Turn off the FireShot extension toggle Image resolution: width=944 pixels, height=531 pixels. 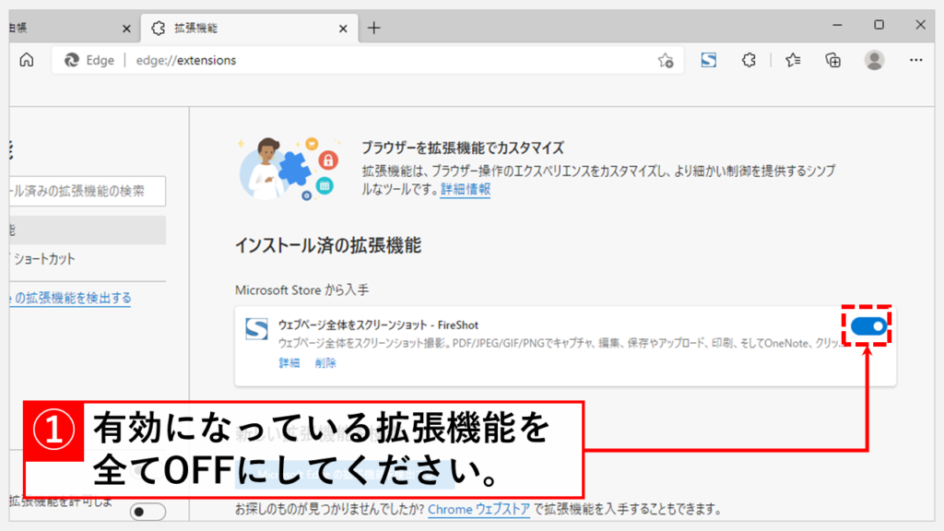pos(868,326)
